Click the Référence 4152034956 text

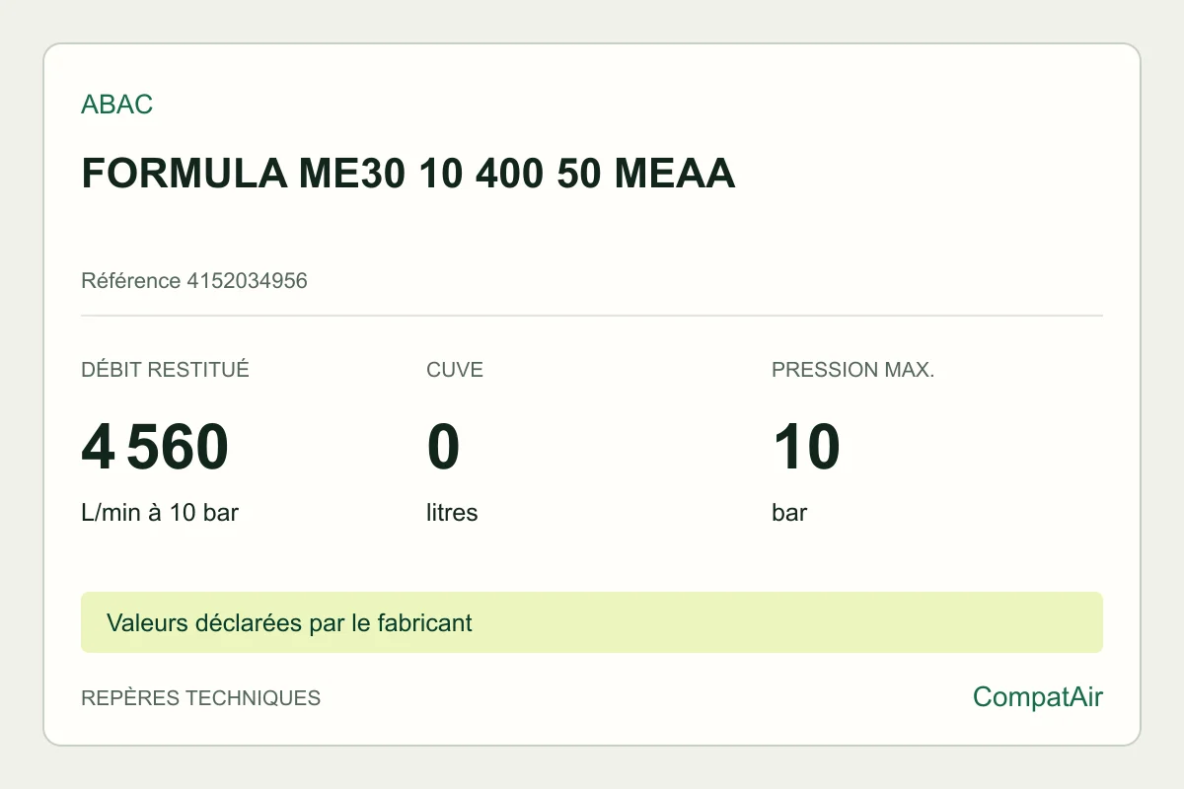[x=194, y=281]
